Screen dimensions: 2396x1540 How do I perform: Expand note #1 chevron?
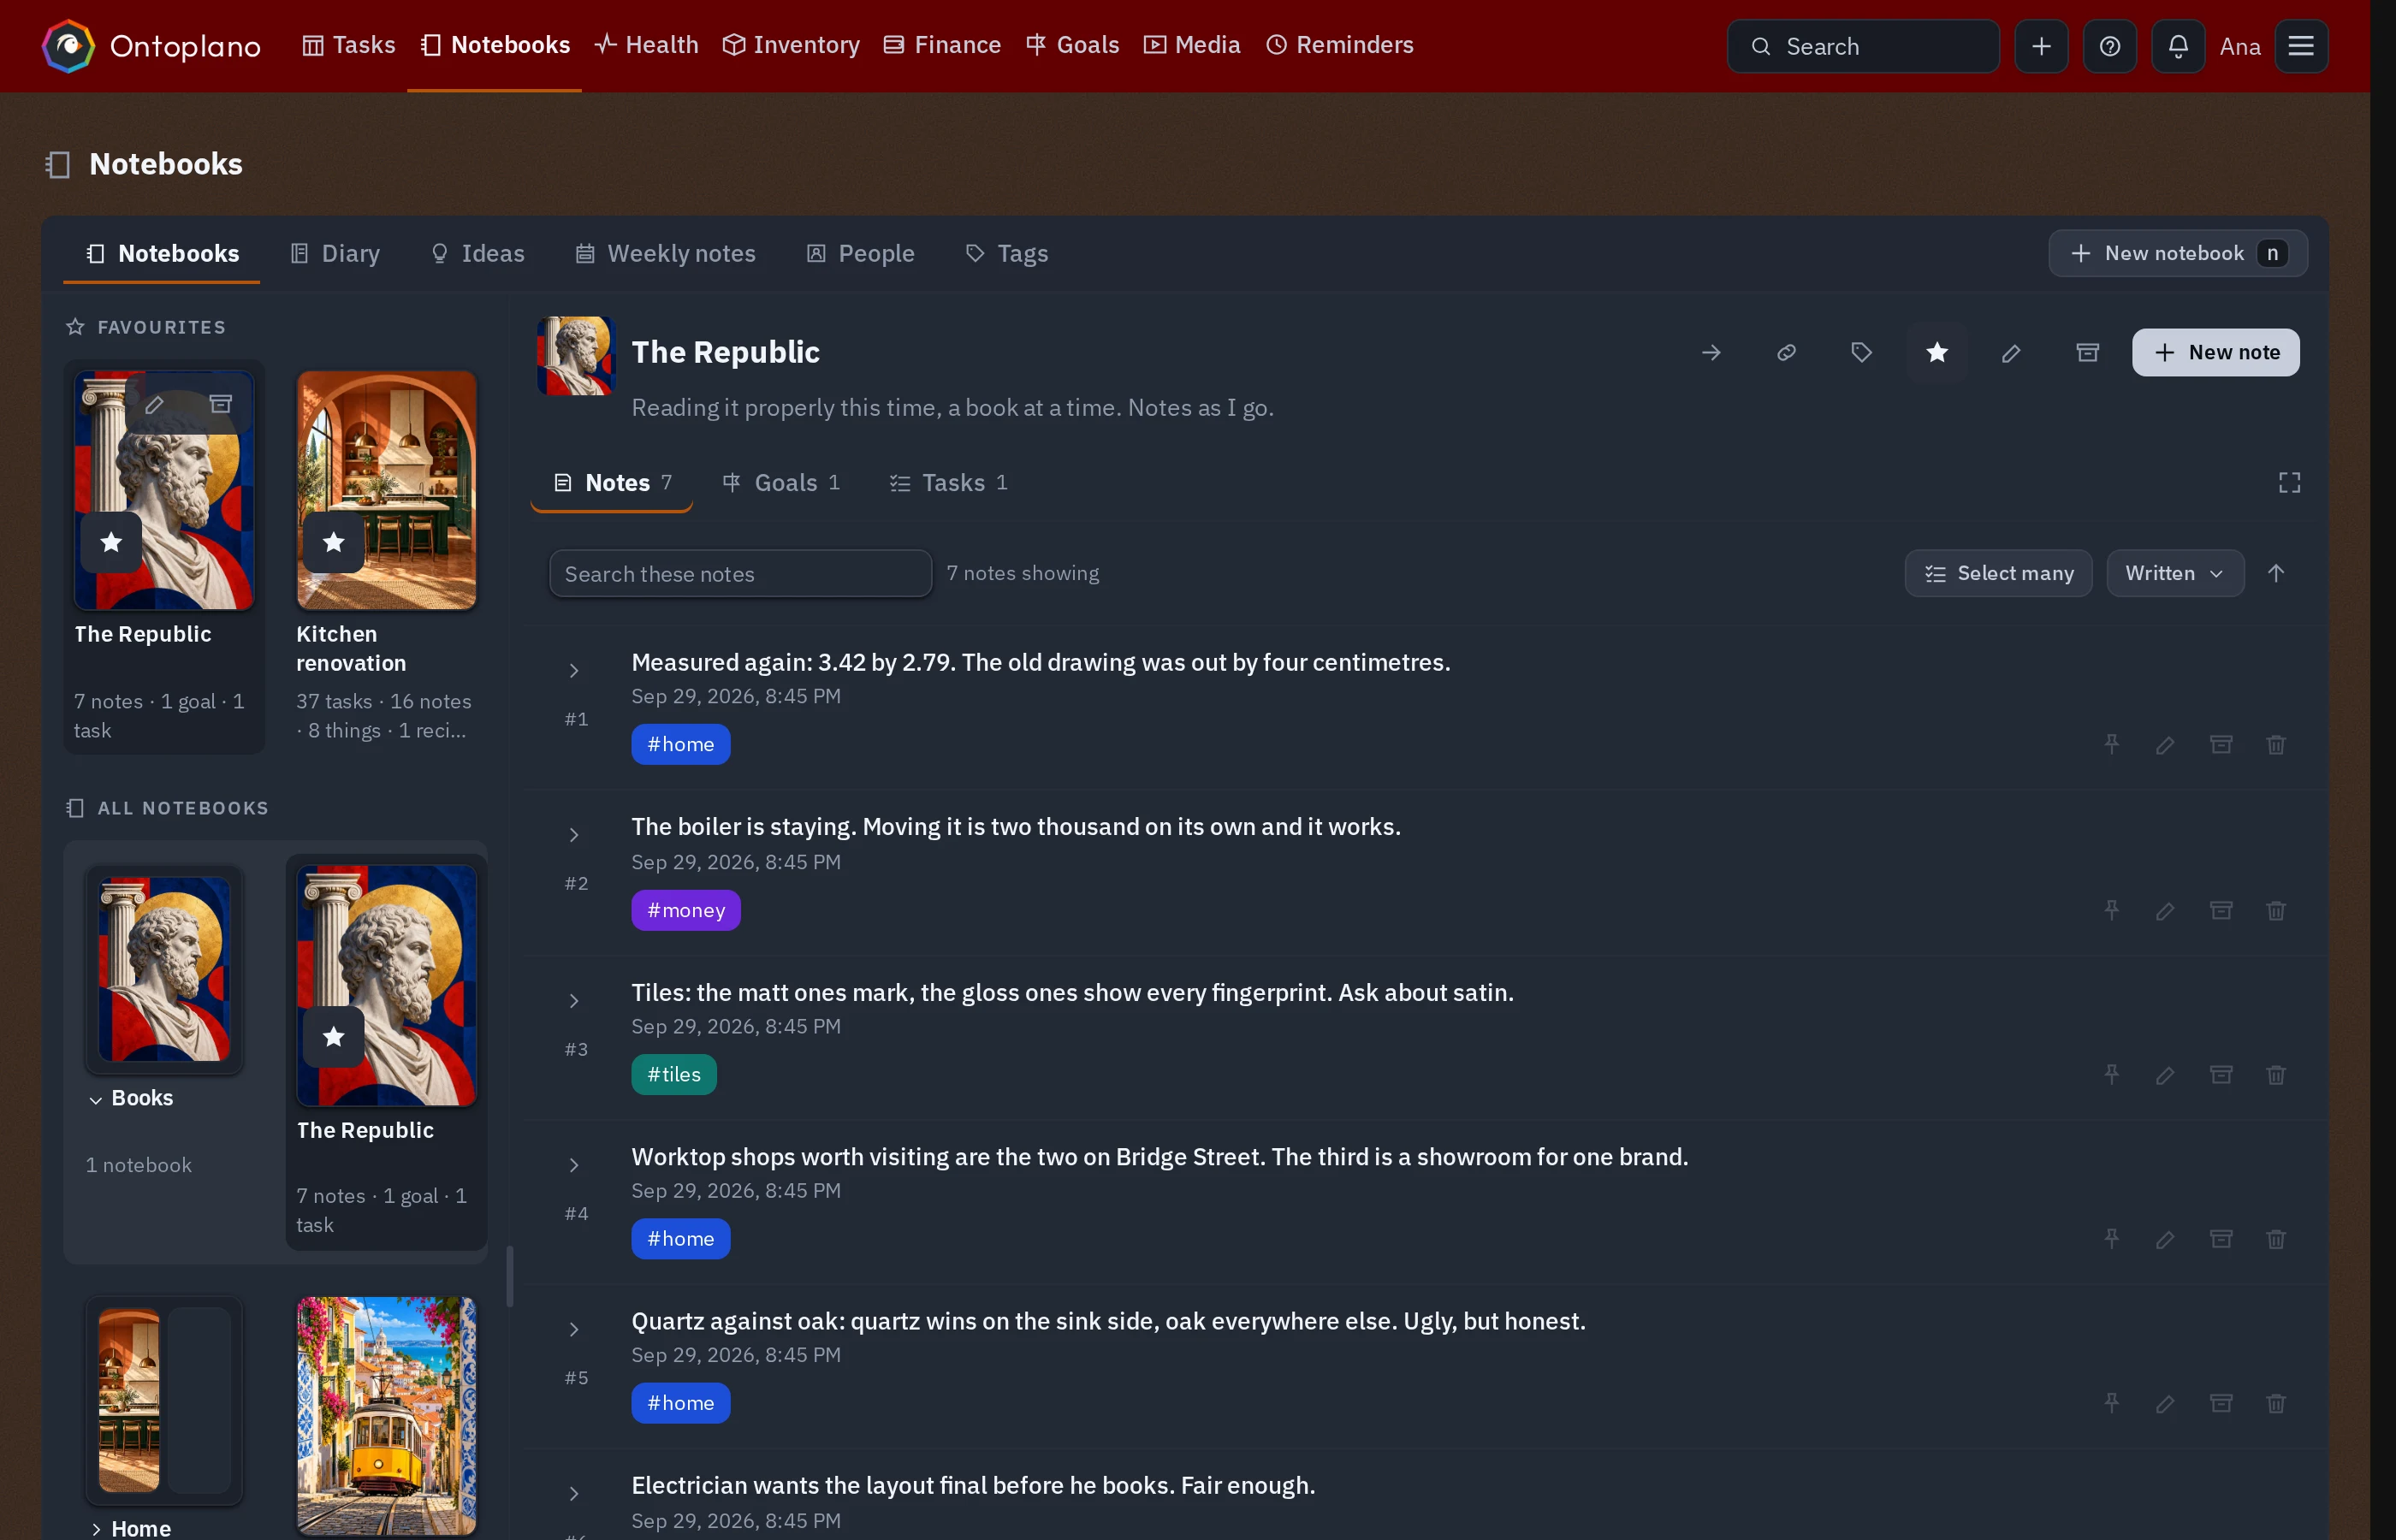tap(573, 670)
